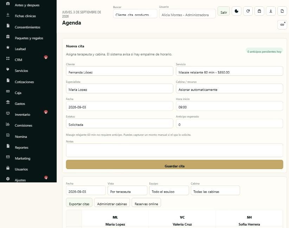Click the Administrar cabinas button

pos(112,202)
